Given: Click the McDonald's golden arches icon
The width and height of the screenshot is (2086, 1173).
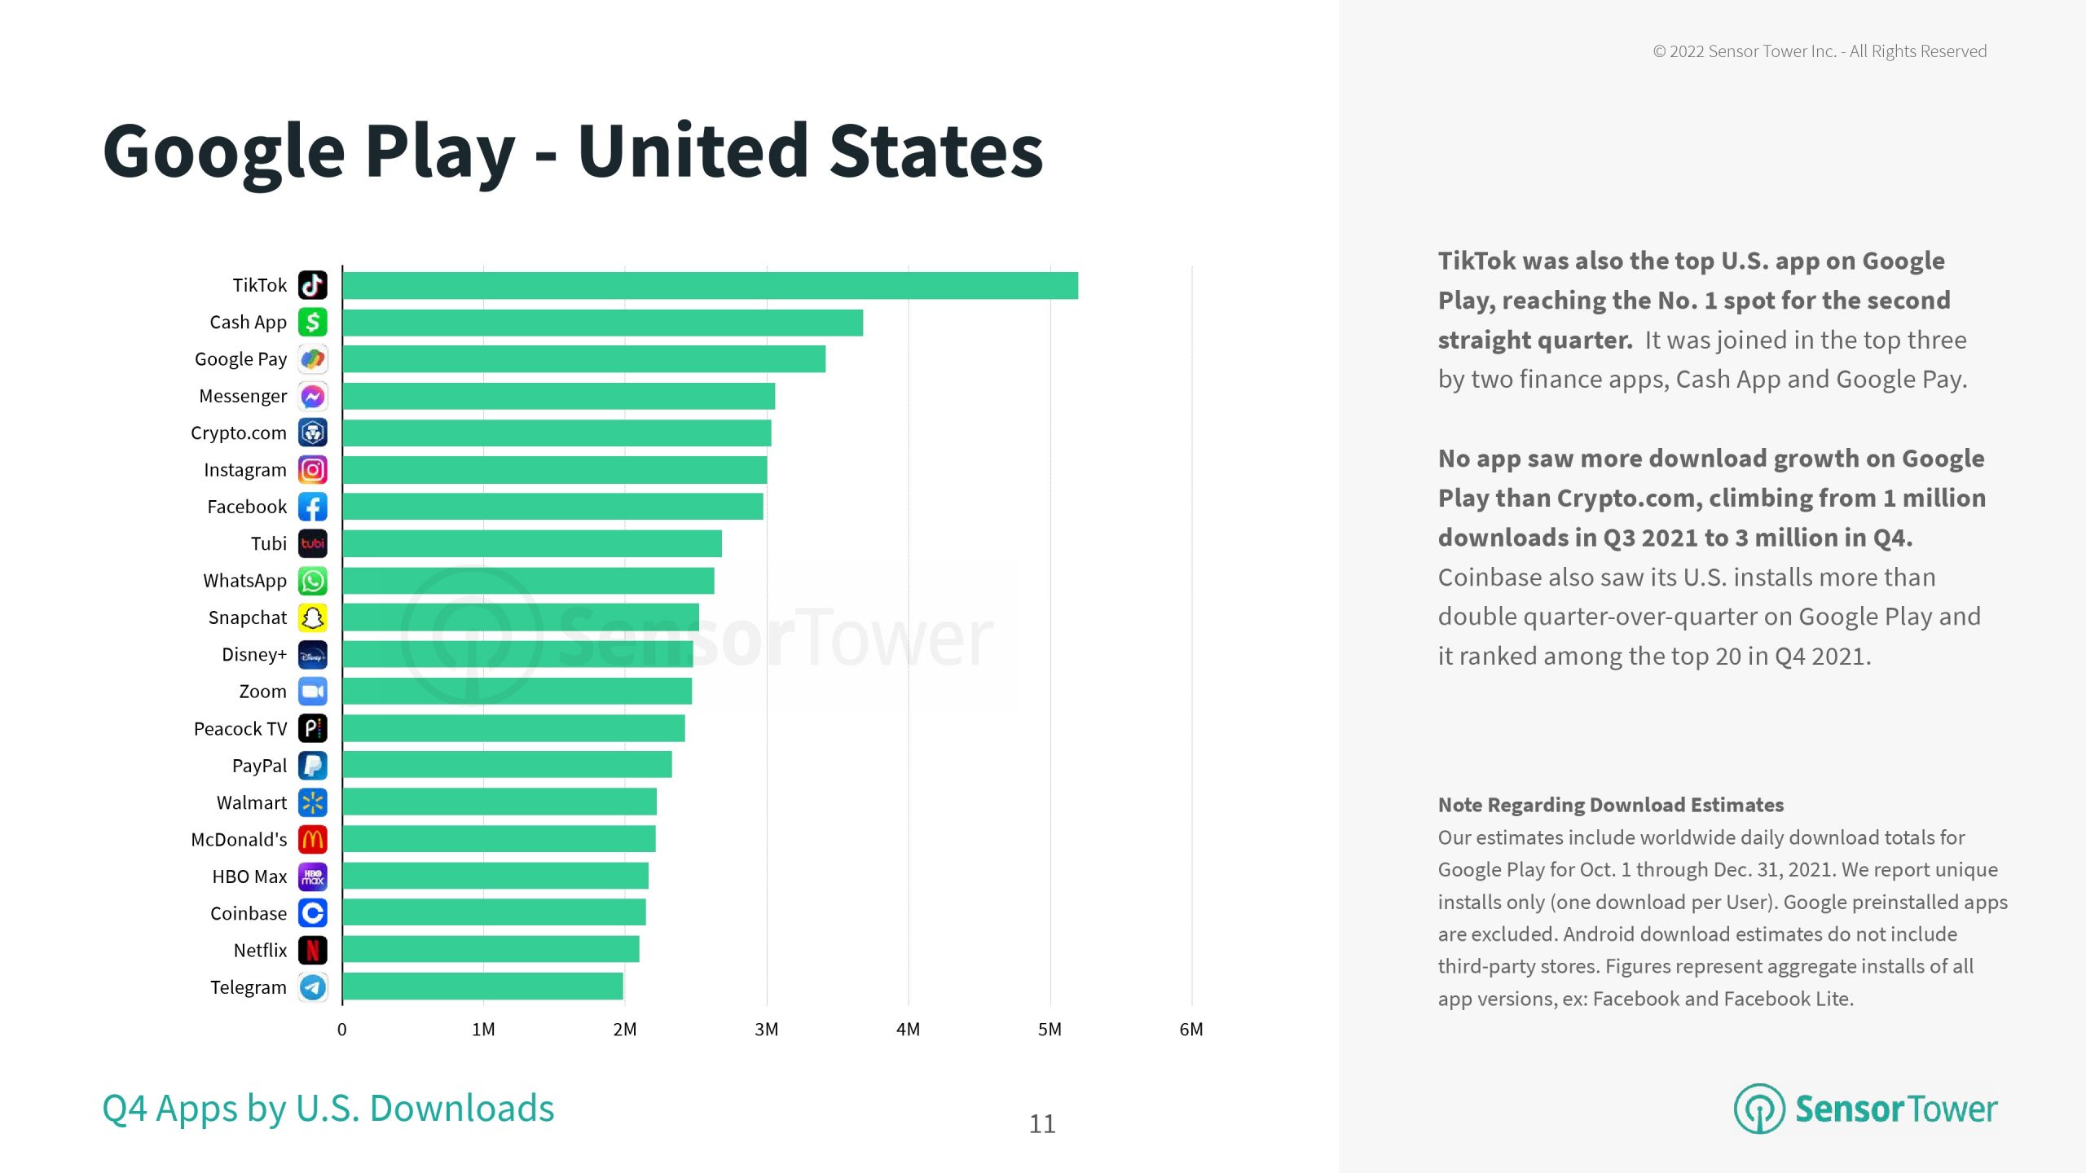Looking at the screenshot, I should (x=313, y=839).
